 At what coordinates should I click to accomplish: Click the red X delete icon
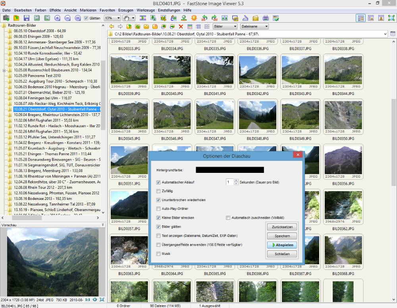(181, 27)
